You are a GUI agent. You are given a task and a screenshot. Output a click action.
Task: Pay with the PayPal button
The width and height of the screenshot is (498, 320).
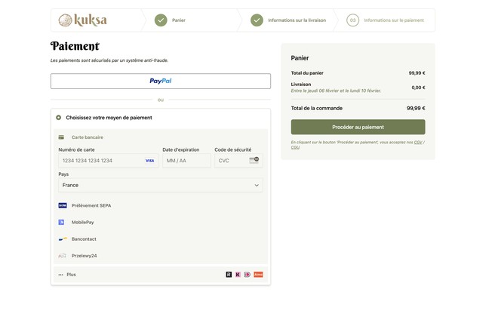click(160, 81)
